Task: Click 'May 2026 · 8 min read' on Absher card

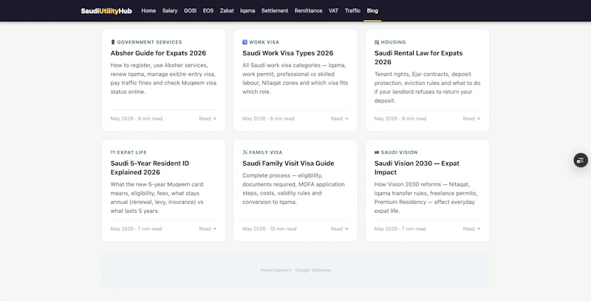Action: point(137,118)
